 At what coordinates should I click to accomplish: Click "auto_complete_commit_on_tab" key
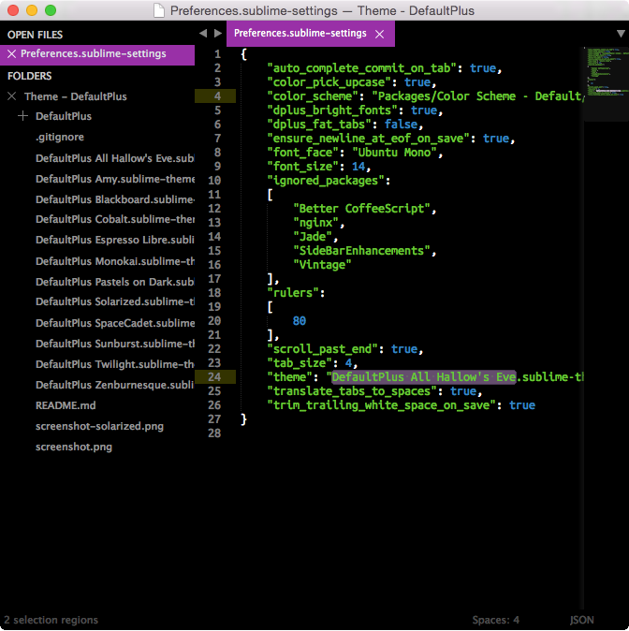(x=362, y=68)
